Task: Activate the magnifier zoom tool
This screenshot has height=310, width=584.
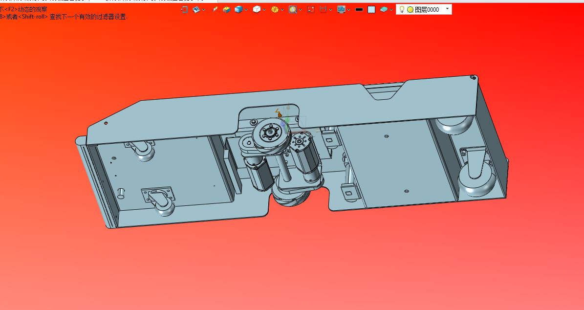Action: point(293,10)
